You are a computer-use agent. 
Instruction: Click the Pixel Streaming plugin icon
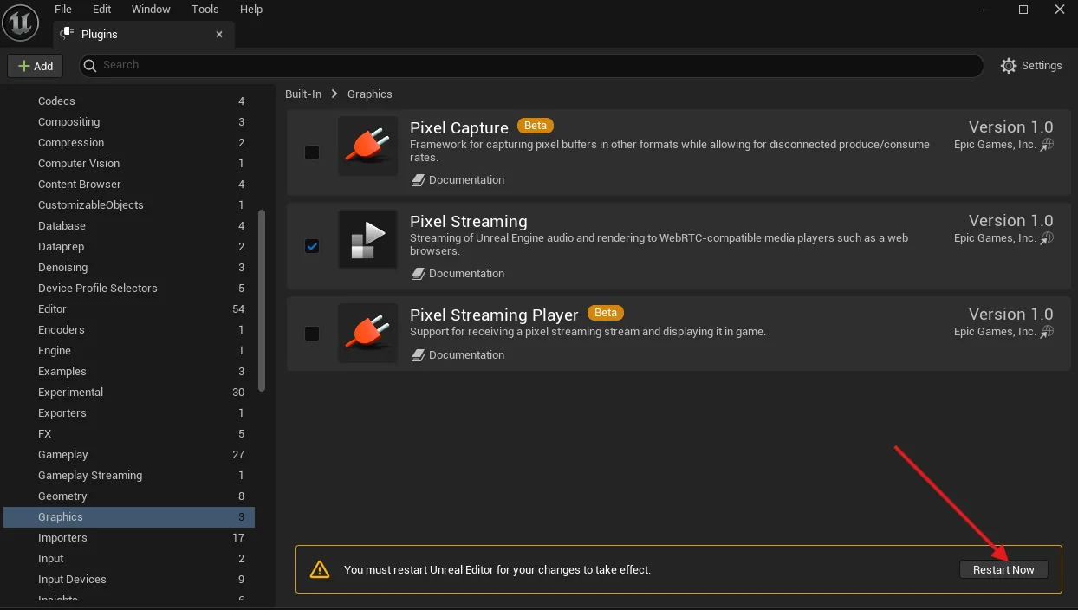coord(367,239)
